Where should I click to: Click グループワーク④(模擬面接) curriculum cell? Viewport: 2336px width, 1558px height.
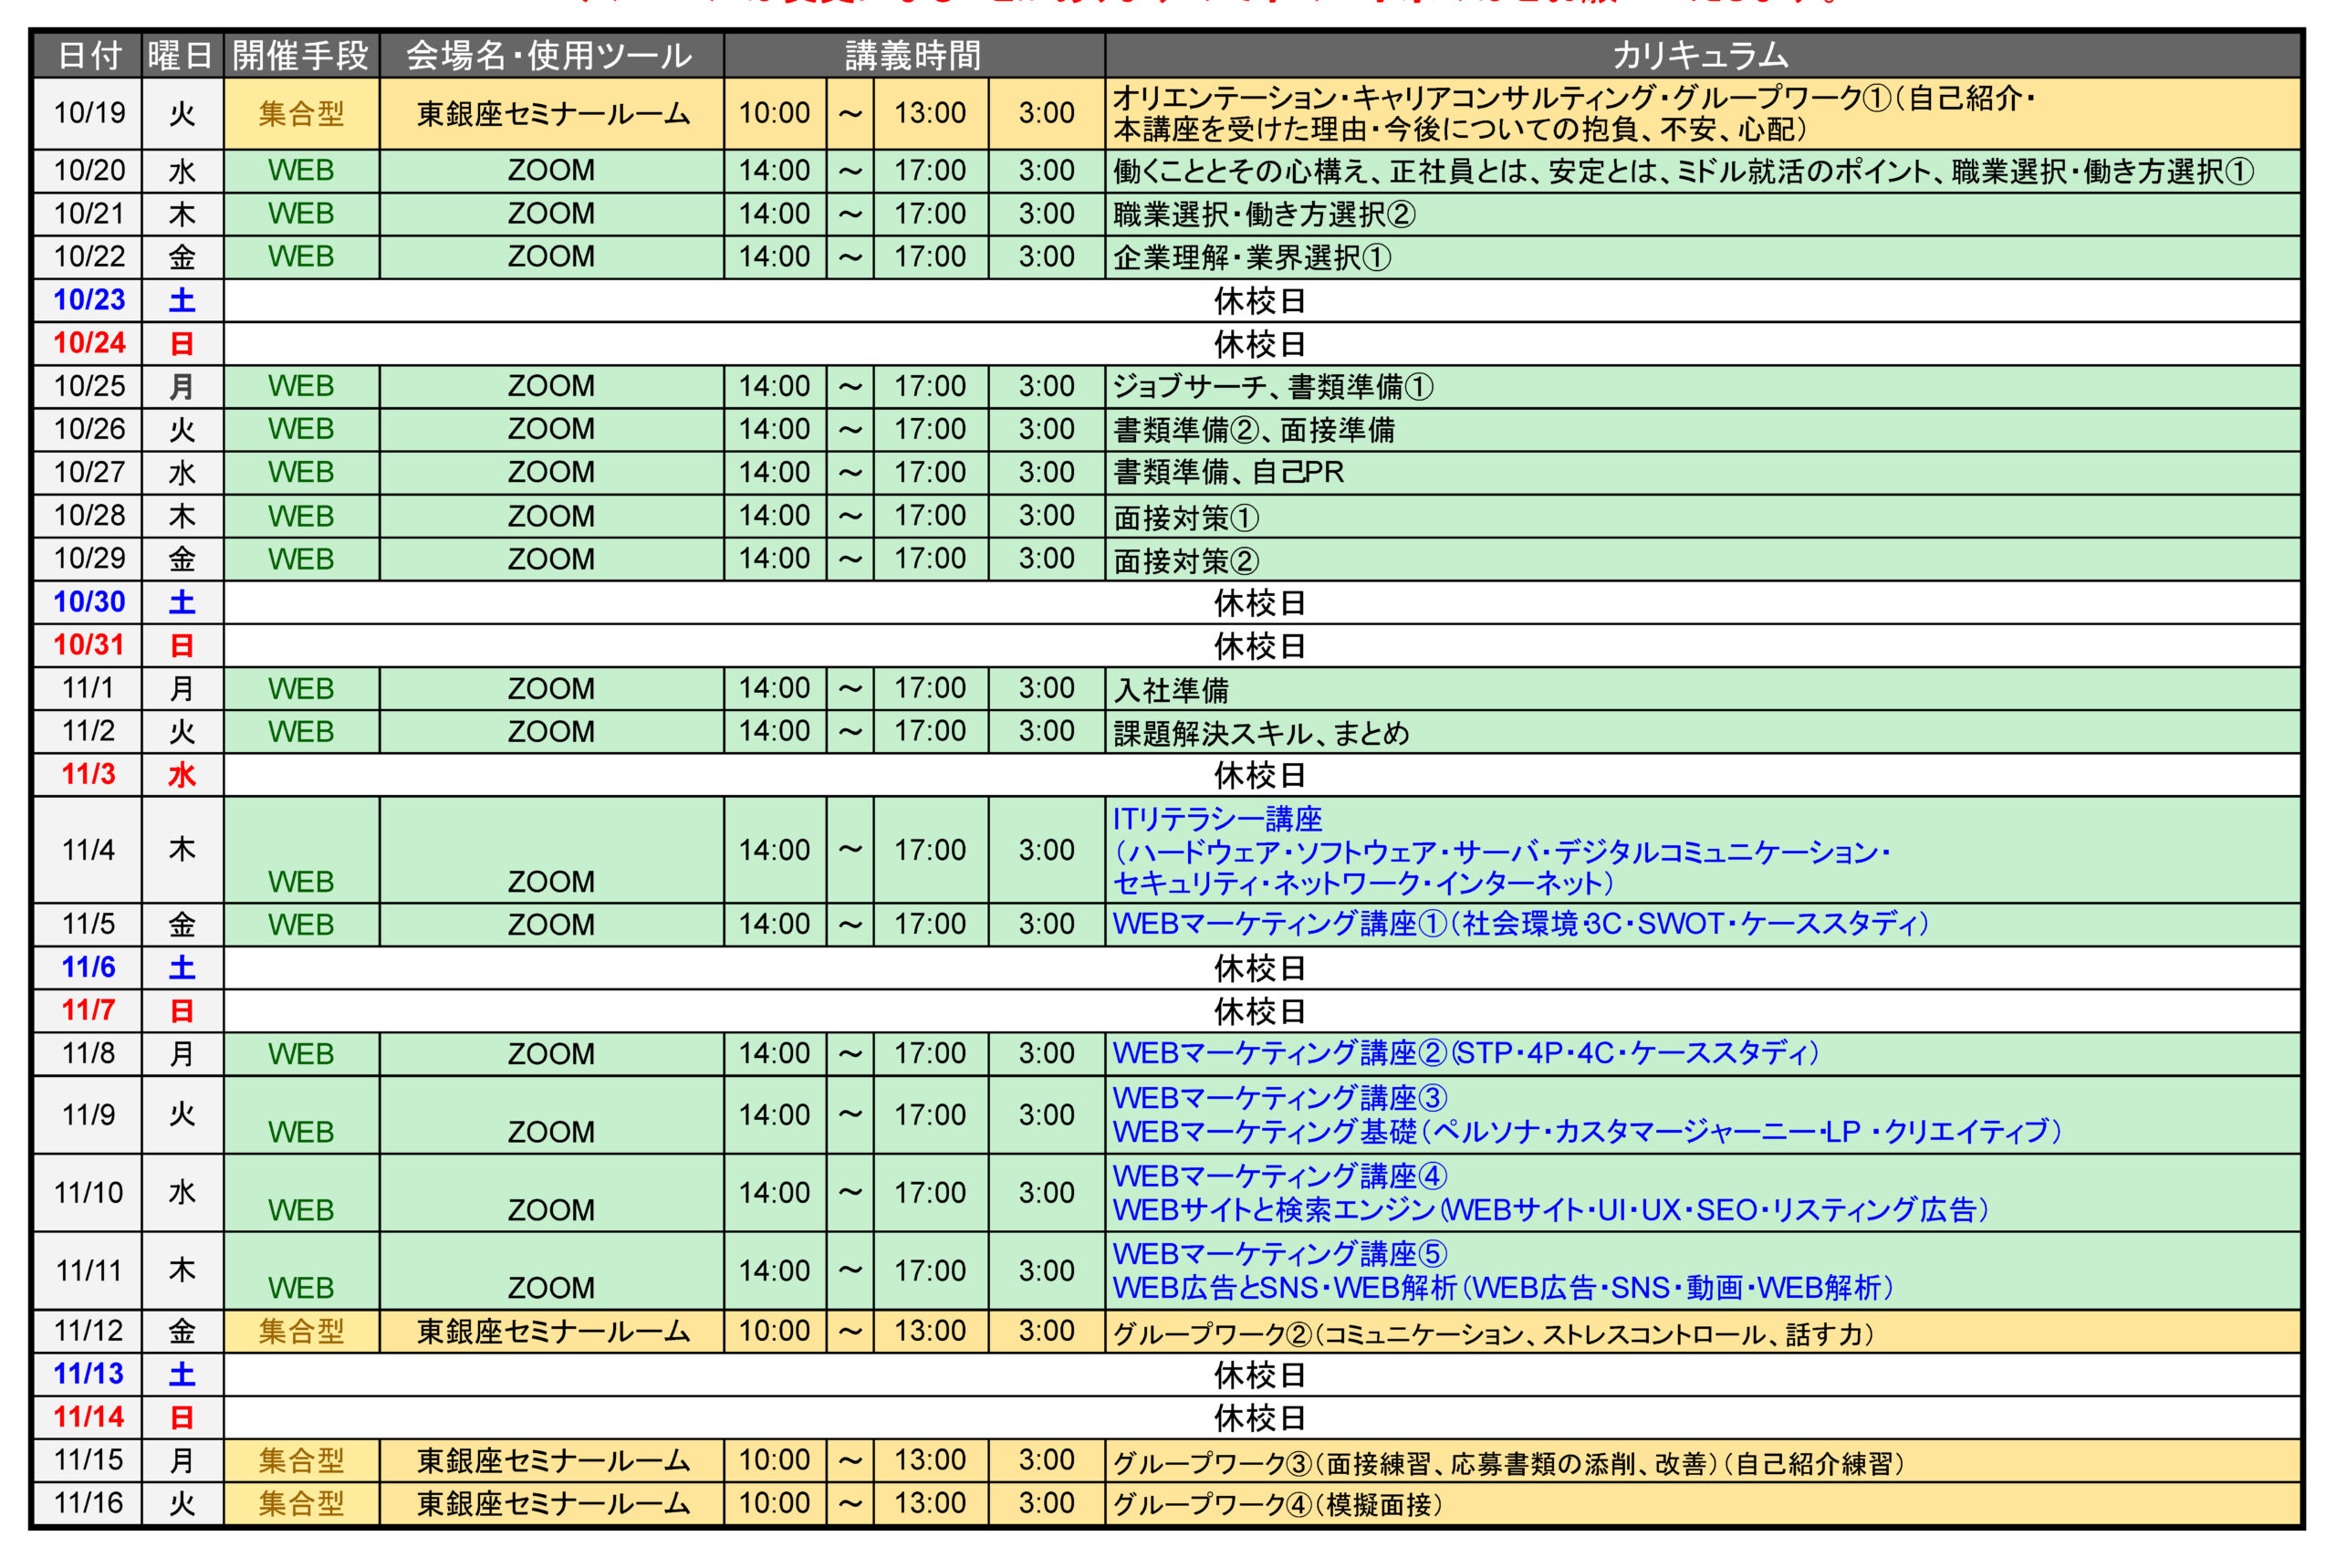pos(1703,1504)
